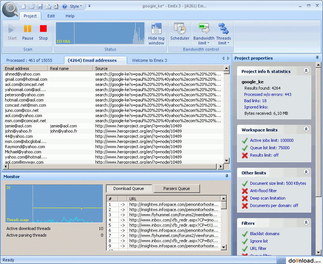Viewport: 323px width, 264px height.
Task: Show the Download Queue
Action: pyautogui.click(x=129, y=188)
